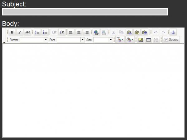
Task: Insert a horizontal line
Action: pyautogui.click(x=156, y=40)
